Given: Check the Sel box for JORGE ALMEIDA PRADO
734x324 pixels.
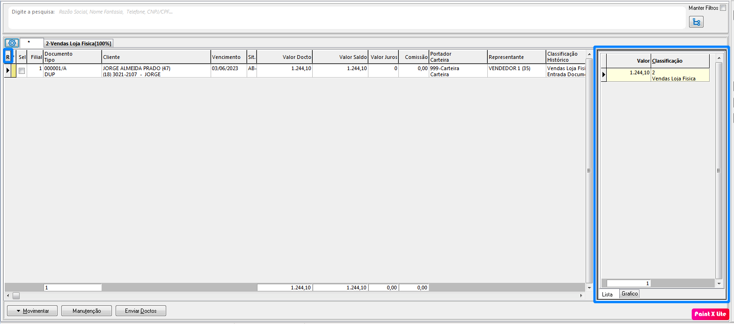Looking at the screenshot, I should pos(22,71).
